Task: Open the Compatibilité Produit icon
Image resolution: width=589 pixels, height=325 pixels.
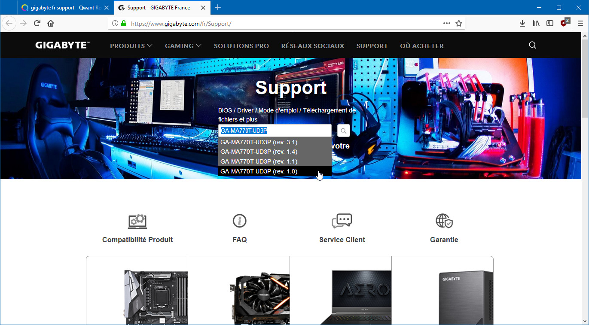Action: point(137,221)
